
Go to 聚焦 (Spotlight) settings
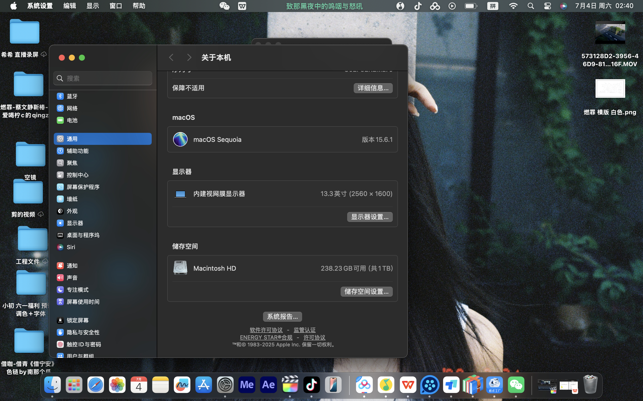(x=102, y=163)
